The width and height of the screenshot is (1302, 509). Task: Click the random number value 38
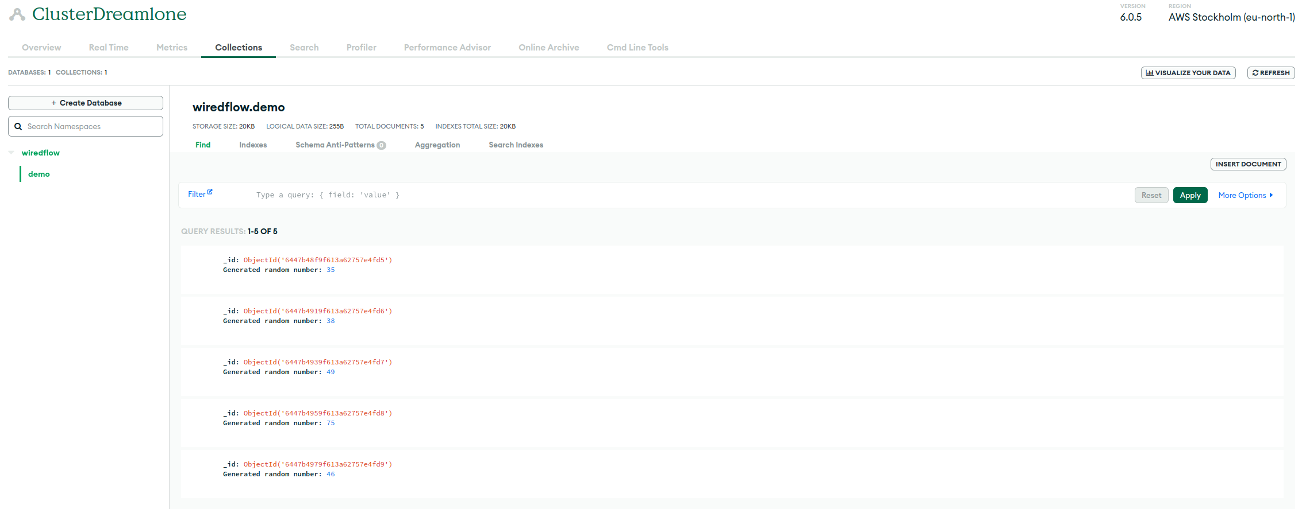tap(331, 321)
